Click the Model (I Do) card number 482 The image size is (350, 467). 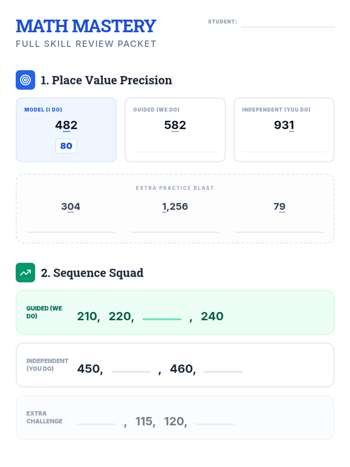point(66,125)
